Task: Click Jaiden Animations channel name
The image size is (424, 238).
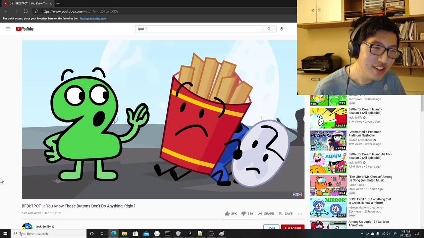Action: [360, 140]
